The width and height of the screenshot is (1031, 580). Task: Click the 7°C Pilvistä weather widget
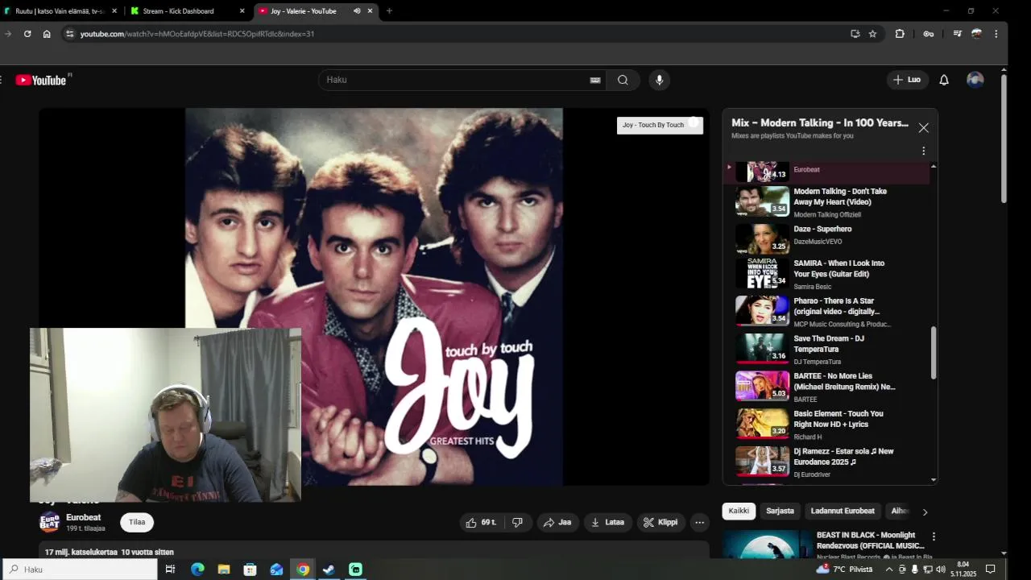tap(844, 570)
